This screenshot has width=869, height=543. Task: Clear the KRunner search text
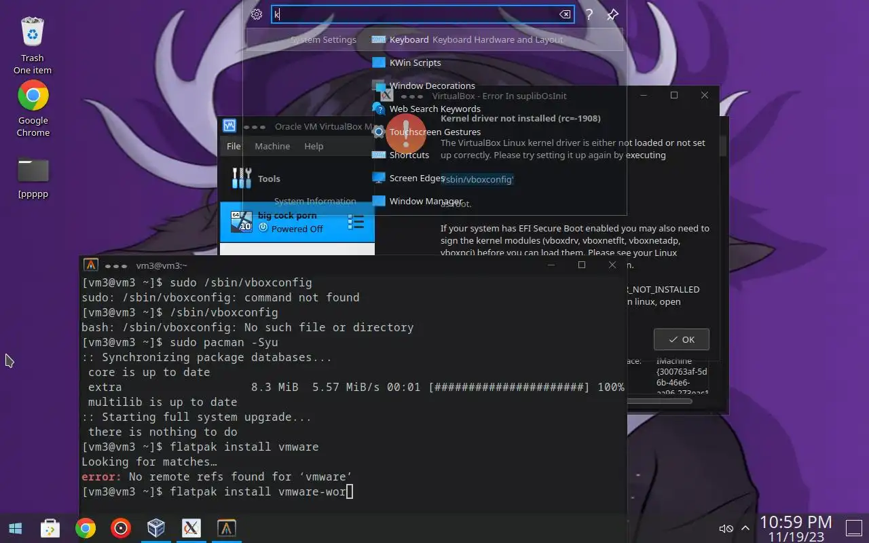(564, 14)
